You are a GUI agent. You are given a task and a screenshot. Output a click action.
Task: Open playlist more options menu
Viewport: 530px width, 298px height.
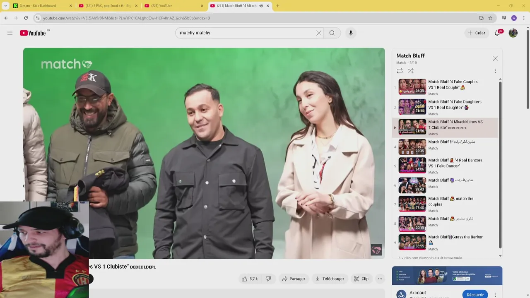(495, 71)
